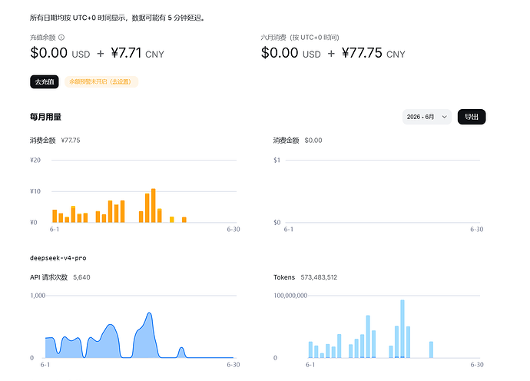Screen dimensions: 530x381
Task: Click the API 请求次数 count 5,640
Action: pos(81,277)
